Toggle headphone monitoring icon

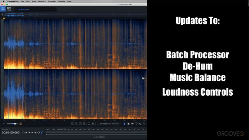point(23,132)
